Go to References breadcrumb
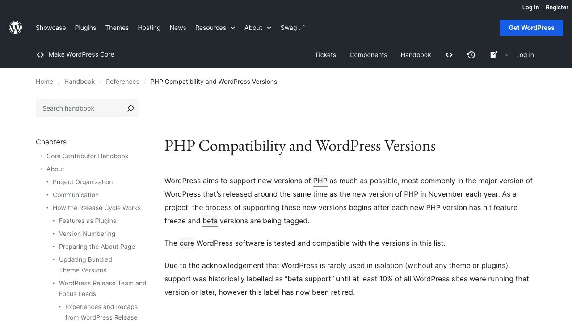Viewport: 572px width, 321px height. (x=122, y=82)
